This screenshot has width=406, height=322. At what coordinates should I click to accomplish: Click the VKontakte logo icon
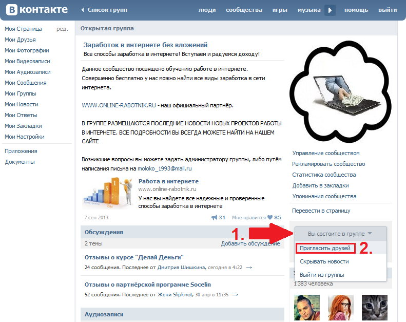tap(12, 10)
